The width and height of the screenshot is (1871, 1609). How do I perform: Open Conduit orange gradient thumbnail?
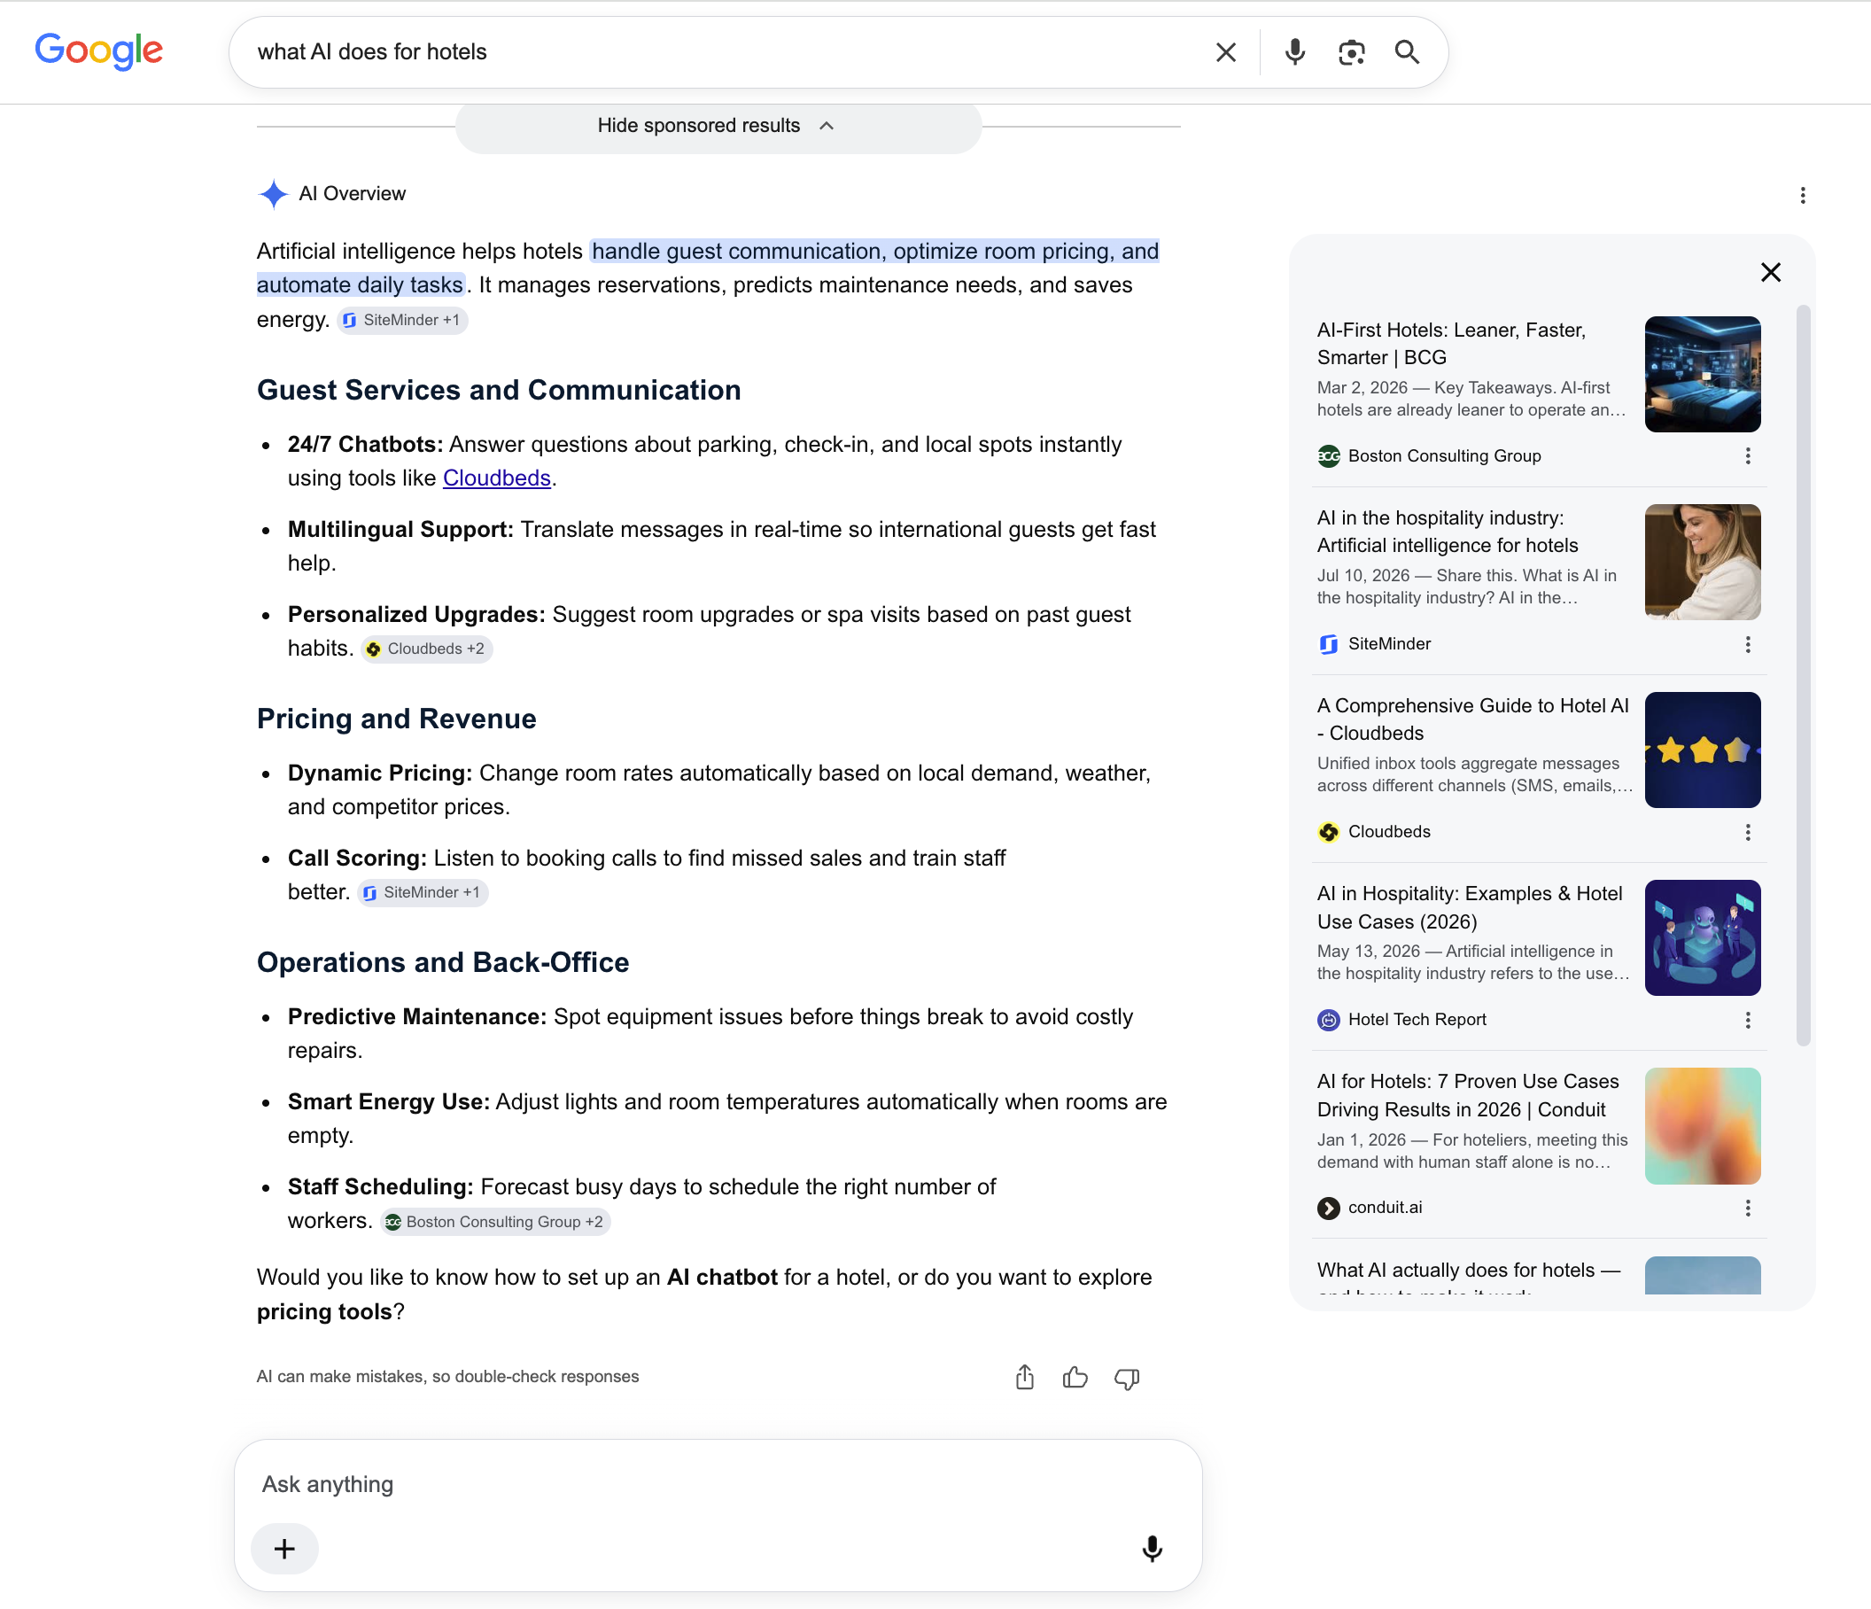tap(1702, 1126)
